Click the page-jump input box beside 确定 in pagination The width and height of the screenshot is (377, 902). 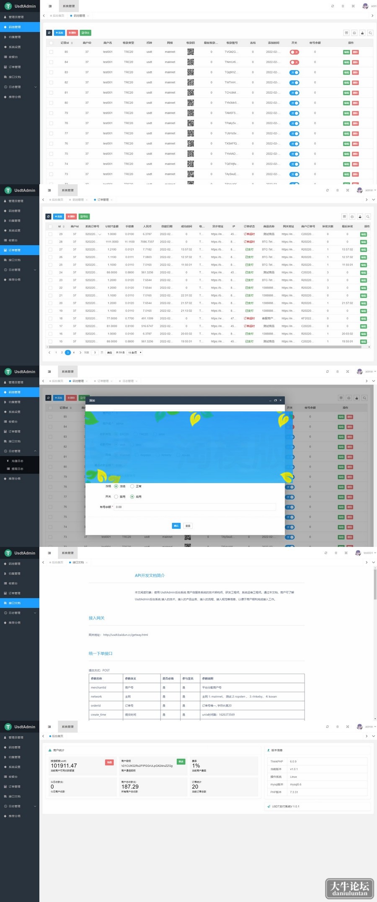95,353
